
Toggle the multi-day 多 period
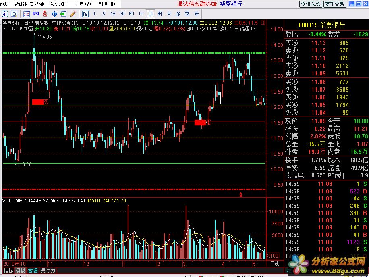point(178,14)
